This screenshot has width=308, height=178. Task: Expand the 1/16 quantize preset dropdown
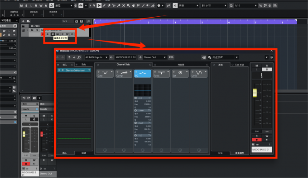click(245, 6)
